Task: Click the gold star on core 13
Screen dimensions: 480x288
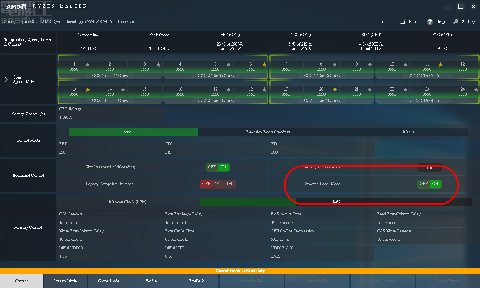Action: (x=88, y=90)
